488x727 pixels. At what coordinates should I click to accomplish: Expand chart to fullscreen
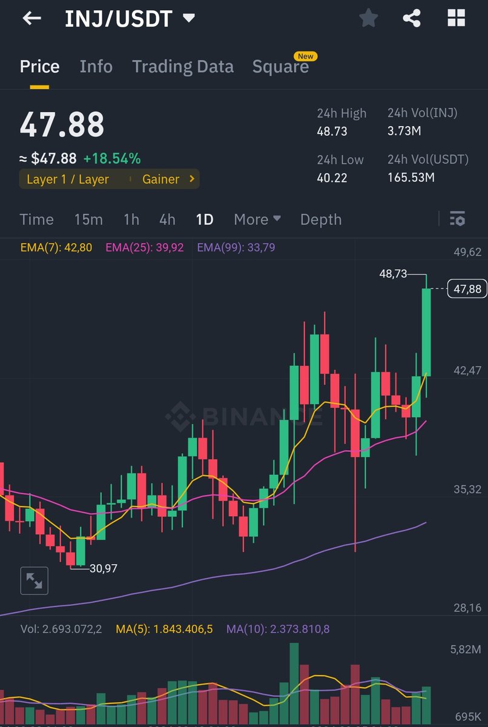point(34,581)
